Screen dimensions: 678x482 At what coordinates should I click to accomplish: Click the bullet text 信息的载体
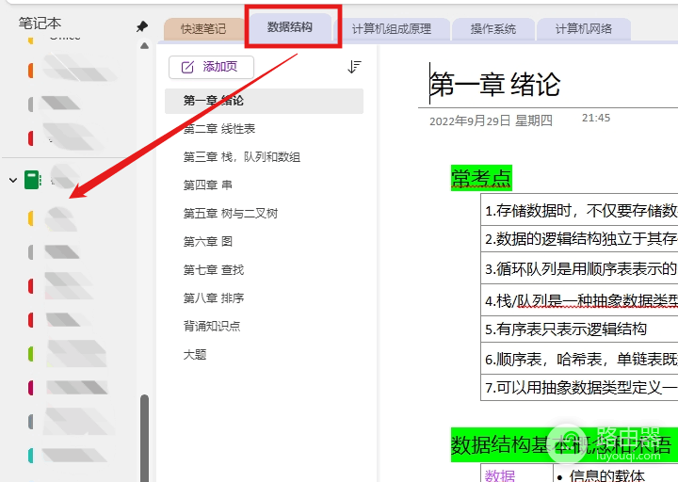click(607, 475)
